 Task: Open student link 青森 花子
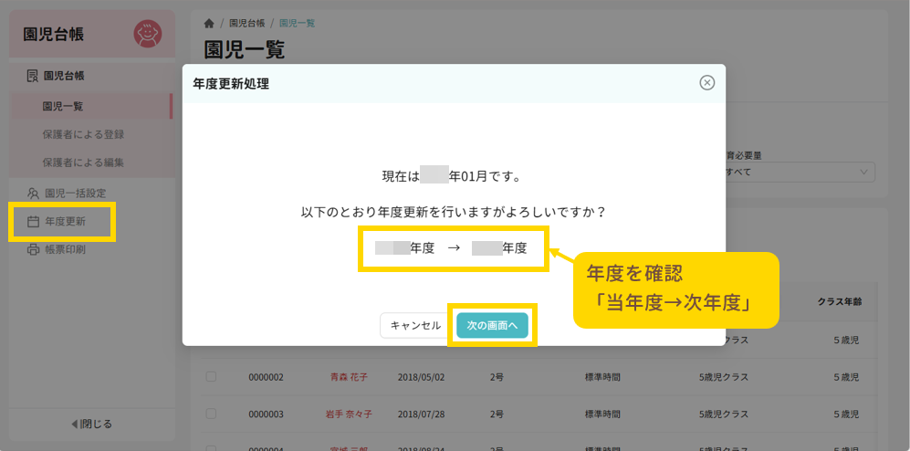[350, 377]
